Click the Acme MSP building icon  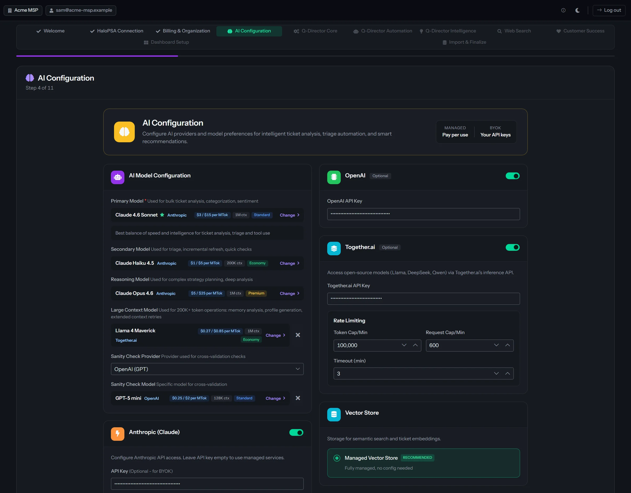[x=9, y=11]
